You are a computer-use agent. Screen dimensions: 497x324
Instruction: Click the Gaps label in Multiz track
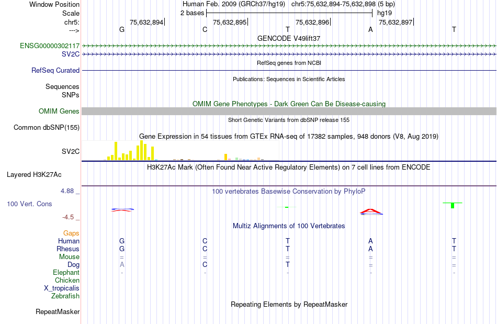click(71, 233)
